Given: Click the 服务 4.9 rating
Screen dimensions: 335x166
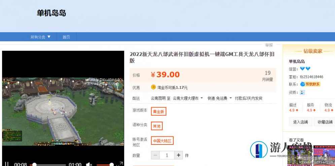Looking at the screenshot, I should click(311, 108).
